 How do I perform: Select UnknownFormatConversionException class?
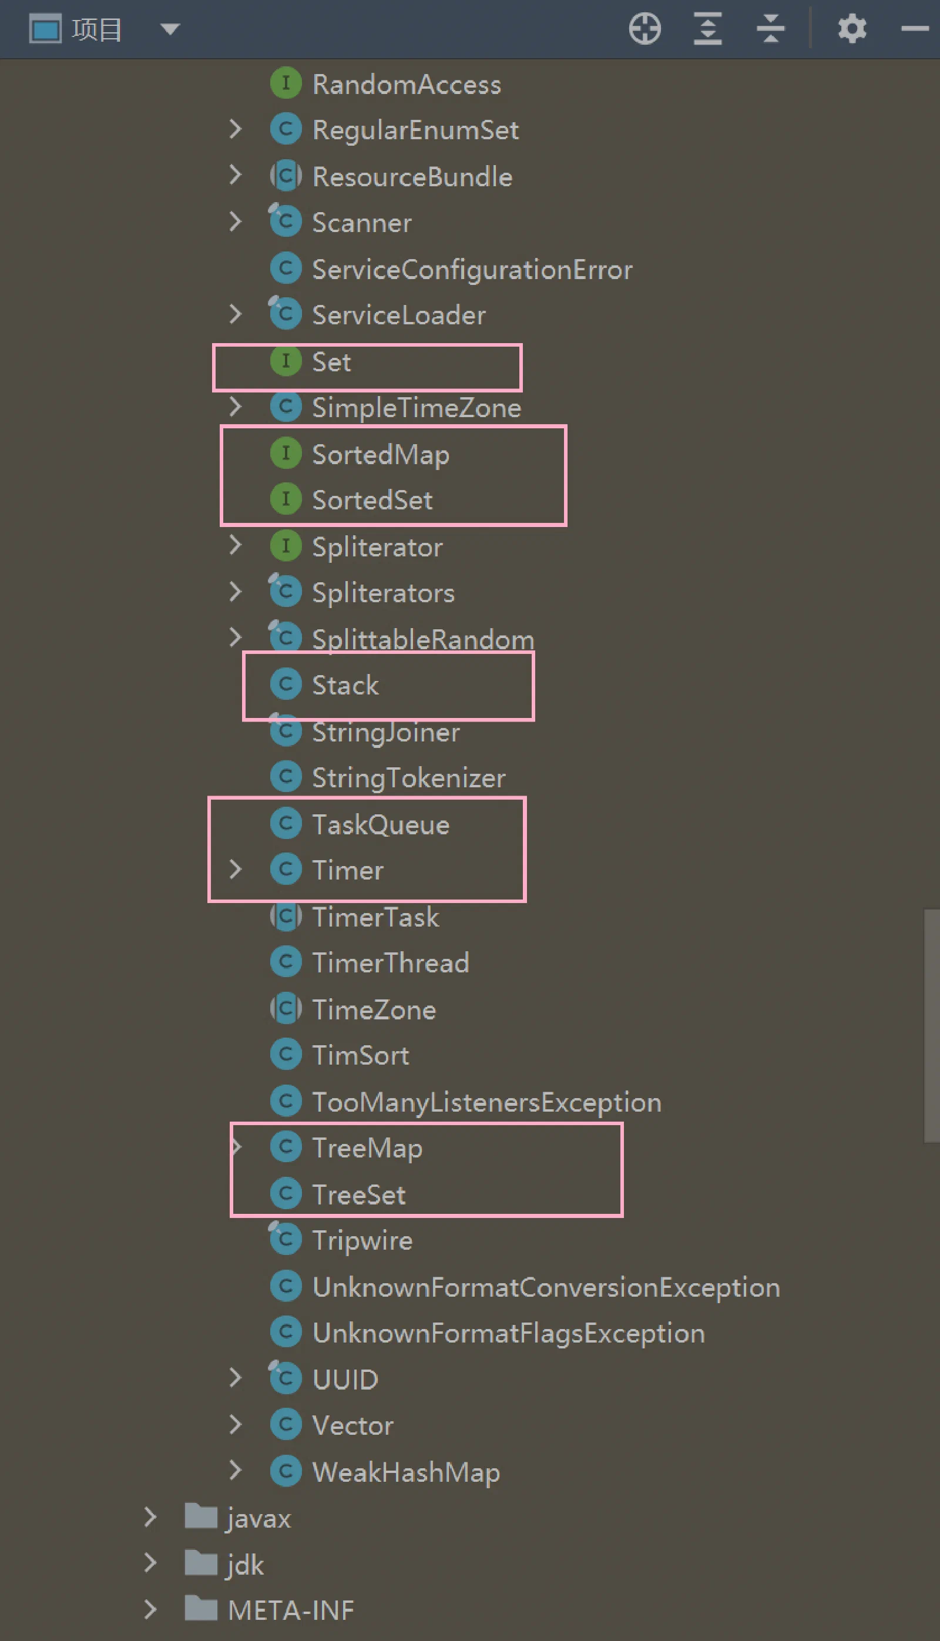pos(546,1287)
